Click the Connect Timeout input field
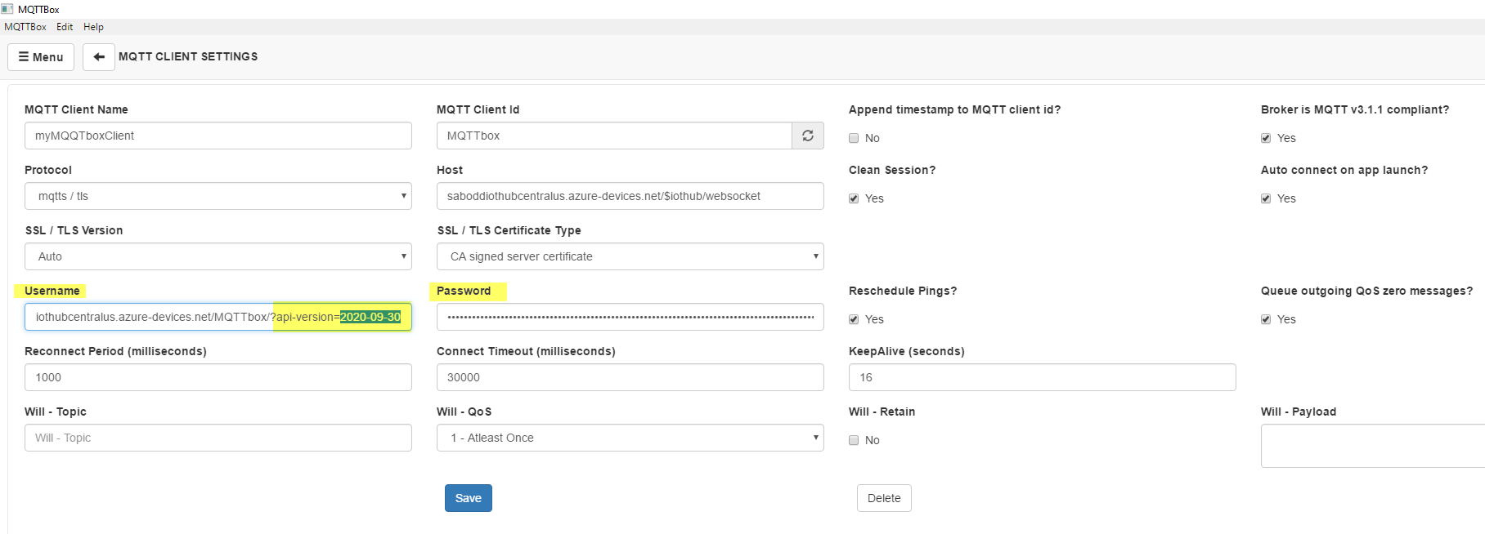Image resolution: width=1485 pixels, height=534 pixels. (x=630, y=377)
